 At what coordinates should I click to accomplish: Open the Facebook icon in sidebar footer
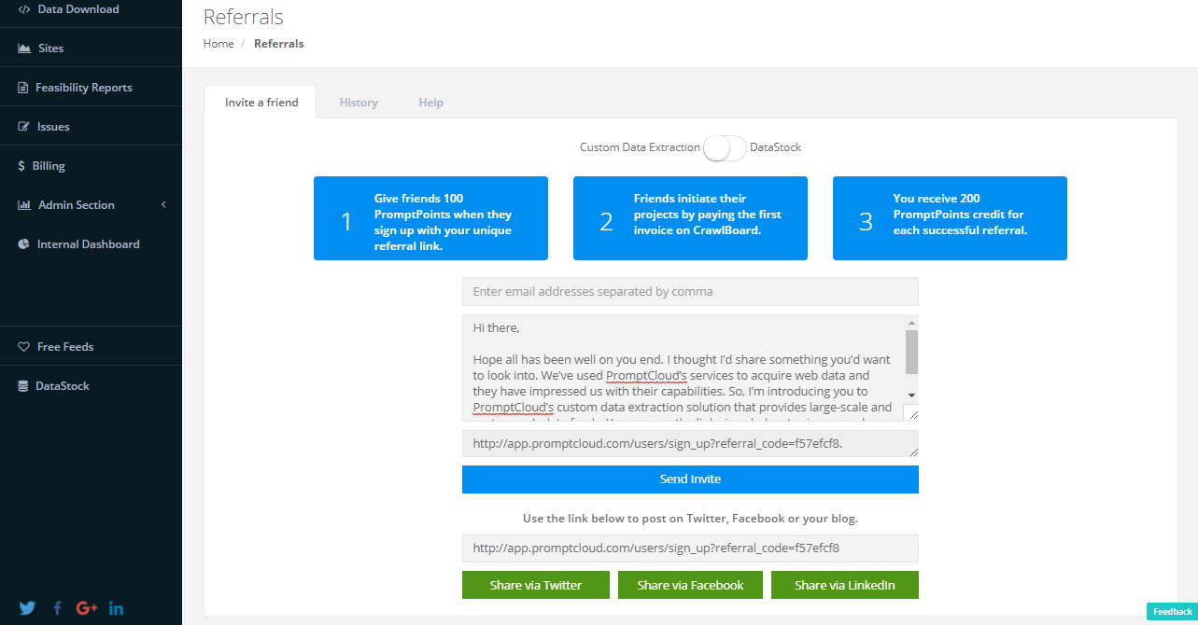pyautogui.click(x=57, y=608)
